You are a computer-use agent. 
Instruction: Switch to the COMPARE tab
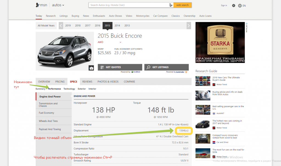pos(130,82)
